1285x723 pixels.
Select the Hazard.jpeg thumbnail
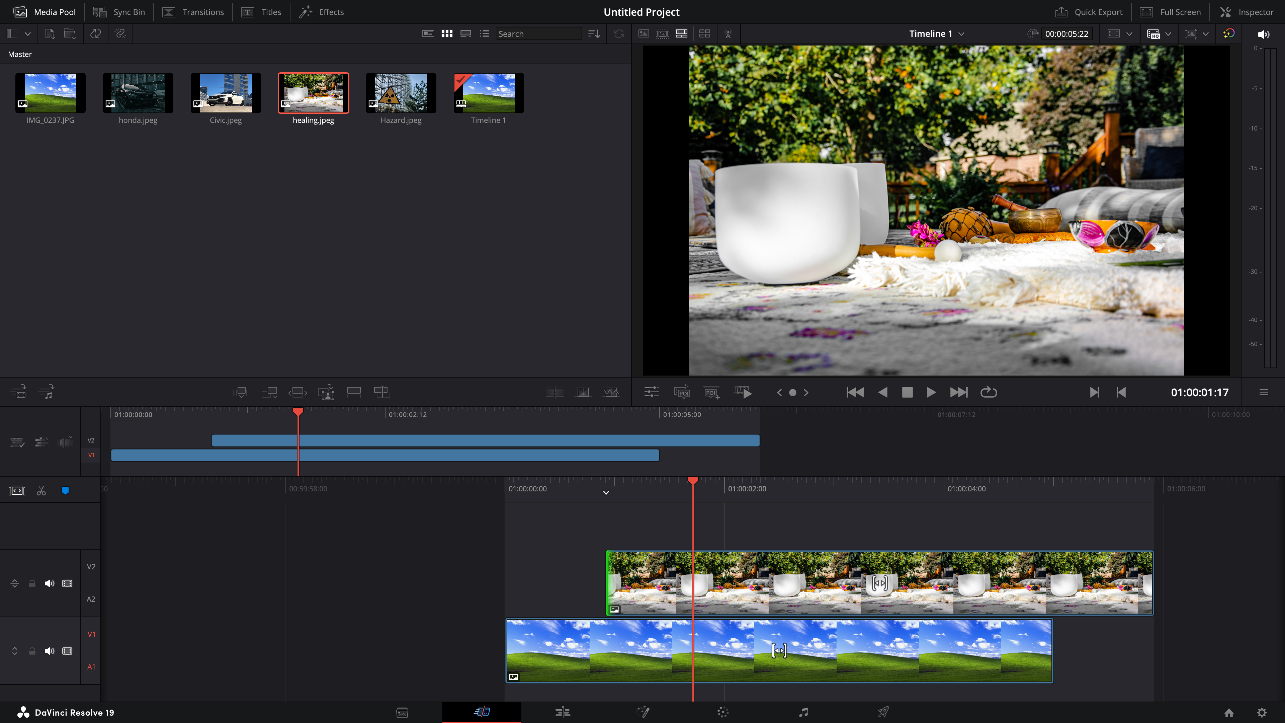(401, 93)
